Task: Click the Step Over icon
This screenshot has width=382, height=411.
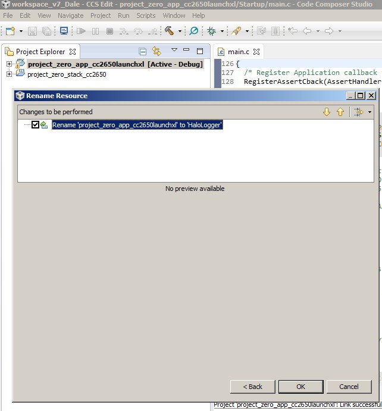Action: pyautogui.click(x=138, y=31)
